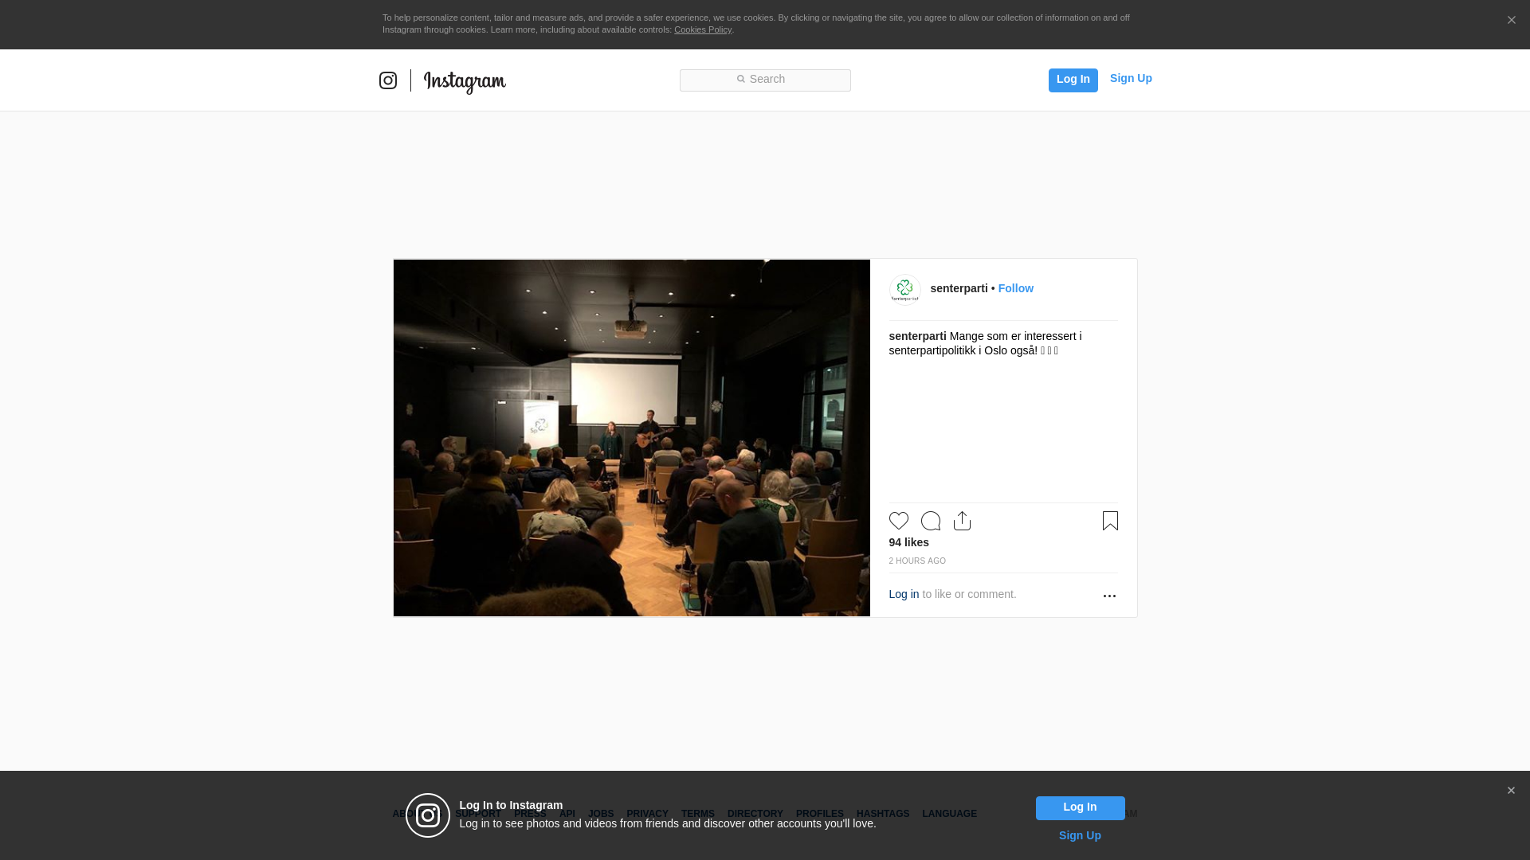
Task: Click the Log in to comment link
Action: click(904, 594)
